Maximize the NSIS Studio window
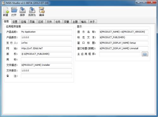The image size is (158, 117). (x=144, y=2)
